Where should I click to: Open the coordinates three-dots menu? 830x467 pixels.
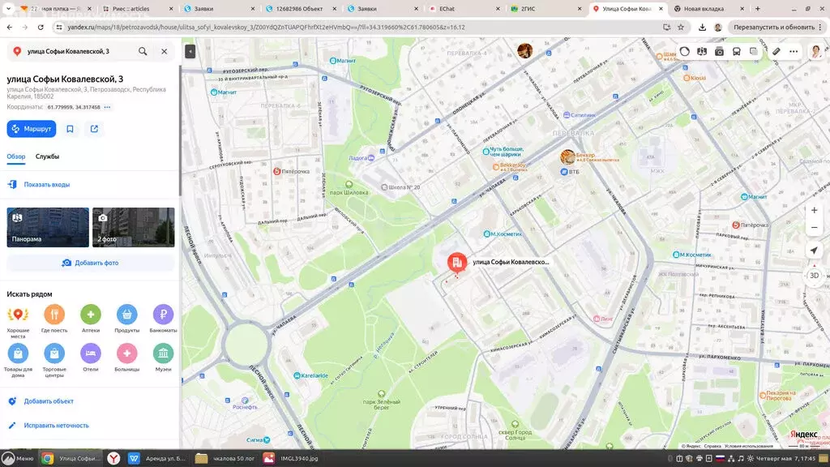point(108,107)
